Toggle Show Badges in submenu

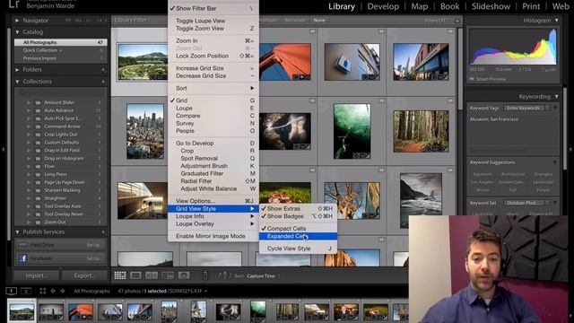298,216
